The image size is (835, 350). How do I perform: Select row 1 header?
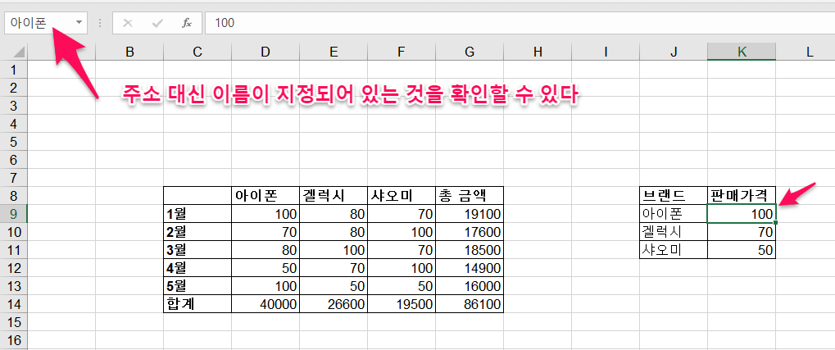click(14, 70)
